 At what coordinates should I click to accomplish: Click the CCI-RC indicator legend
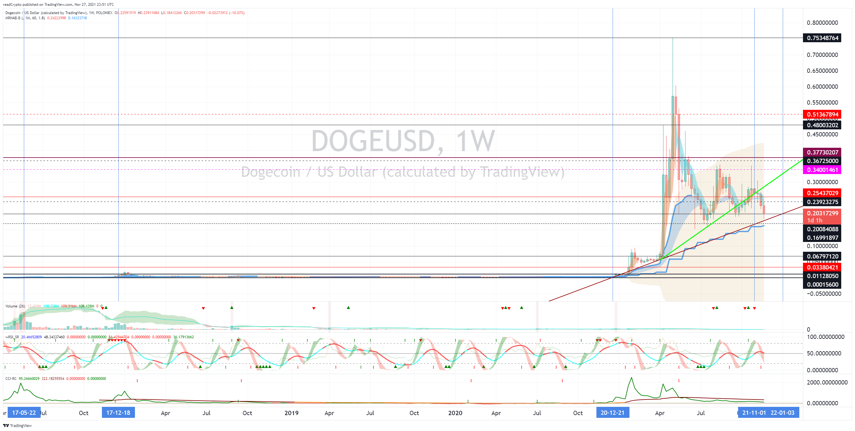(x=11, y=379)
